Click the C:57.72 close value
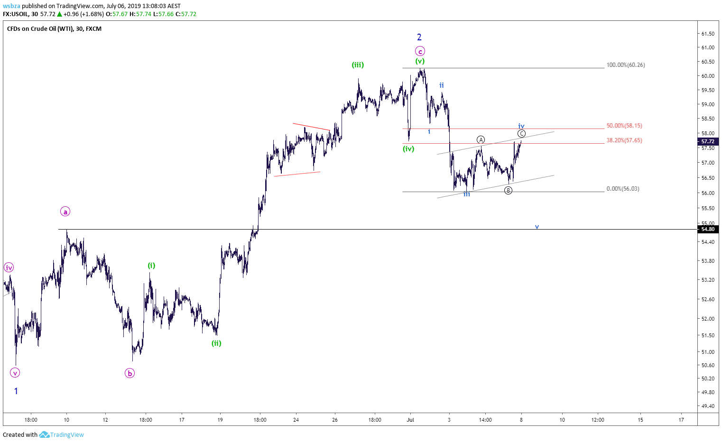722x443 pixels. pyautogui.click(x=186, y=14)
